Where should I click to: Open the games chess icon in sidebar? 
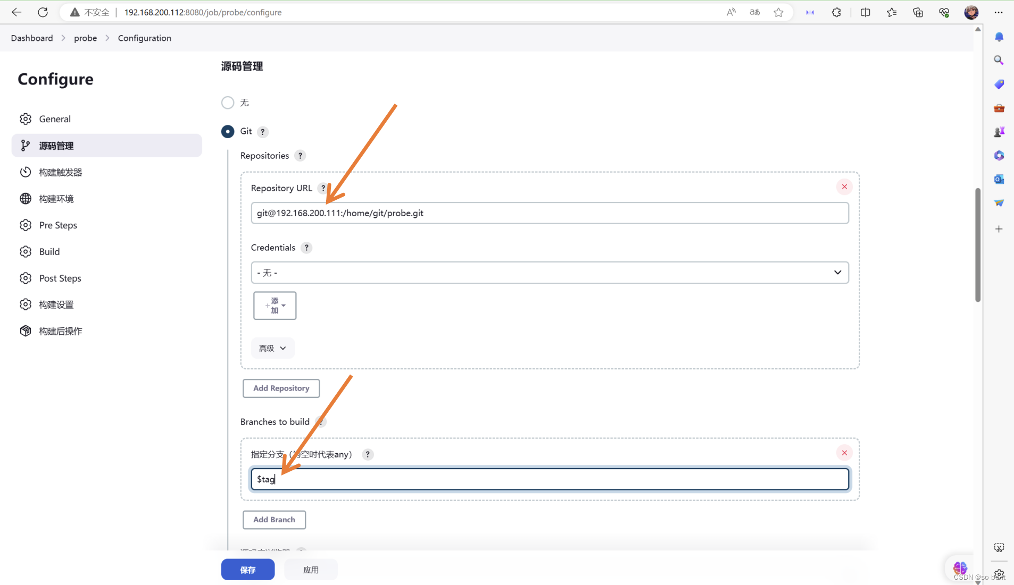pyautogui.click(x=999, y=132)
